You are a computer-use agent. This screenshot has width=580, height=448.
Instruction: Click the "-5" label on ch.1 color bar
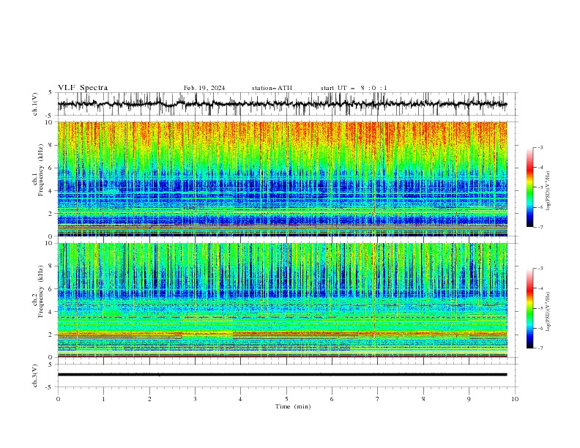[540, 187]
